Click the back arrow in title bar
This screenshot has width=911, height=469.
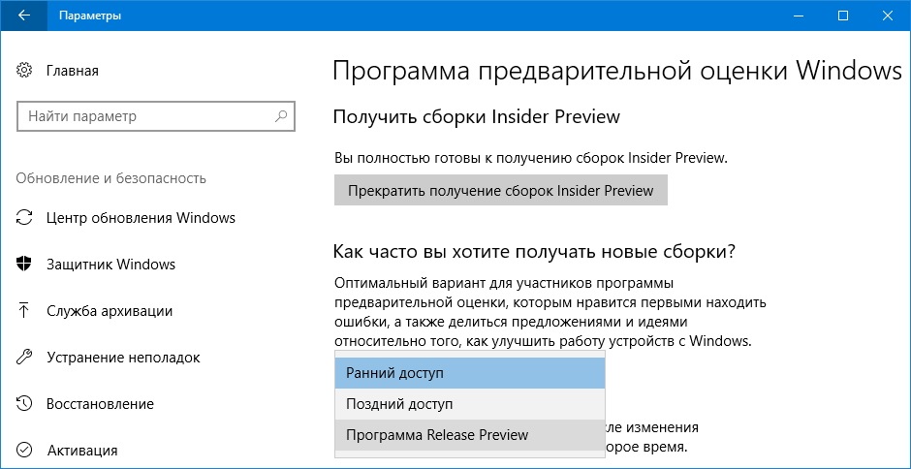pos(24,16)
